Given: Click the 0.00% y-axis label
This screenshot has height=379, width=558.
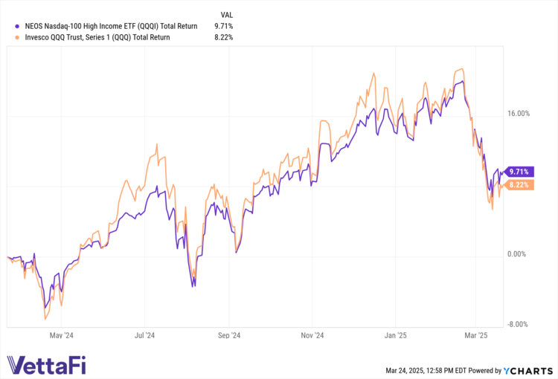Looking at the screenshot, I should coord(516,254).
